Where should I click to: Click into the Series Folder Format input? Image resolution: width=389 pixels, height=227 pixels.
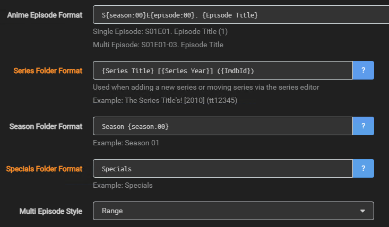[223, 70]
